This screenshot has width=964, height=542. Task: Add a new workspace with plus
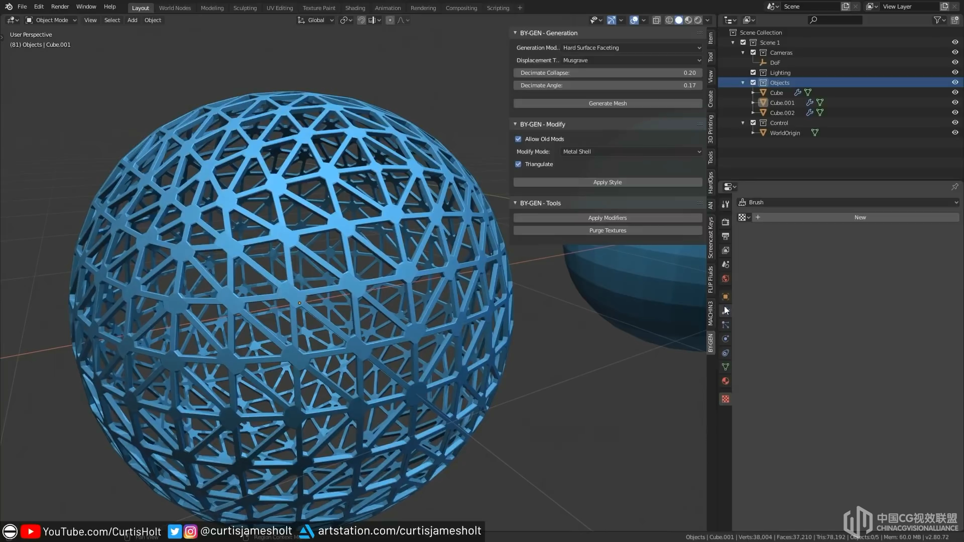click(x=520, y=8)
